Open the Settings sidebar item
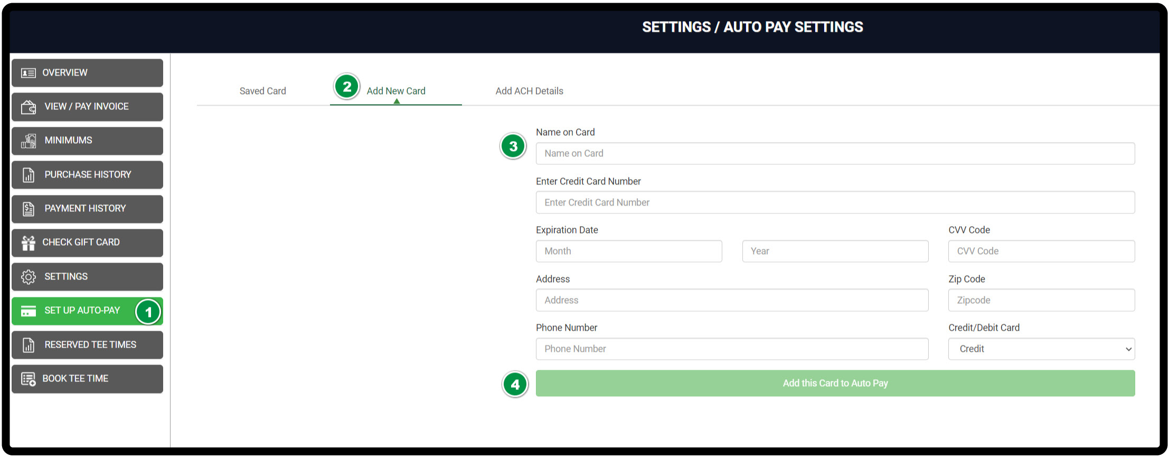The image size is (1169, 458). (87, 277)
